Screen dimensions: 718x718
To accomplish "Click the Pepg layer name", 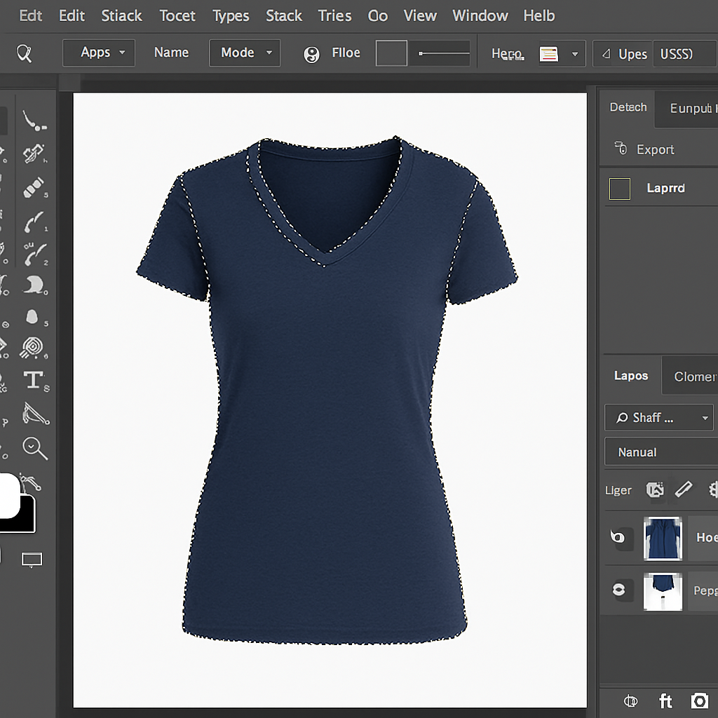I will [x=705, y=590].
